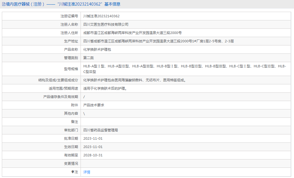Image resolution: width=294 pixels, height=178 pixels.
Task: Click the lightbulb icon next to 注
Action: point(72,172)
